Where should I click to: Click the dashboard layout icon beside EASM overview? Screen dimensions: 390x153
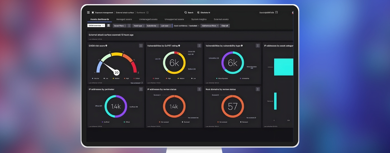tap(108, 25)
